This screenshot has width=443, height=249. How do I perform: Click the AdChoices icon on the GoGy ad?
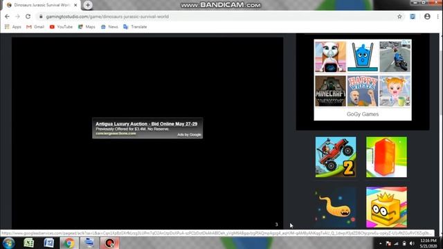[404, 42]
